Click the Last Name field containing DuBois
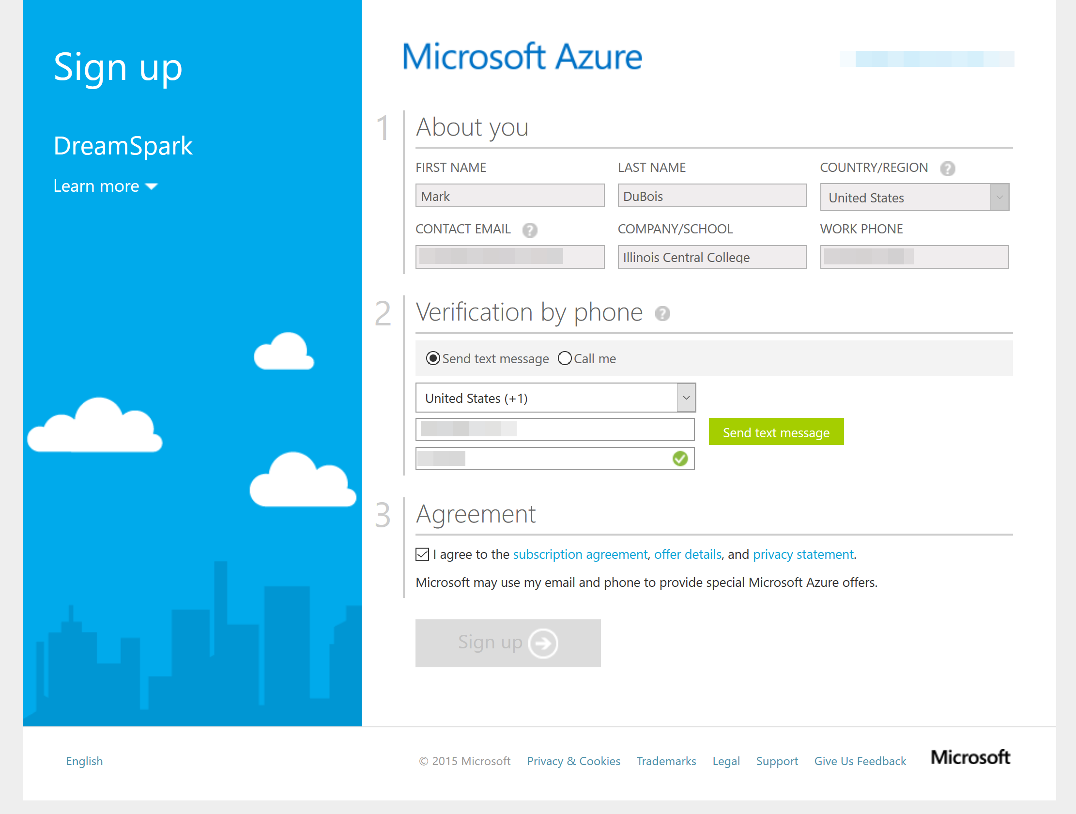Screen dimensions: 1076x814 point(712,196)
